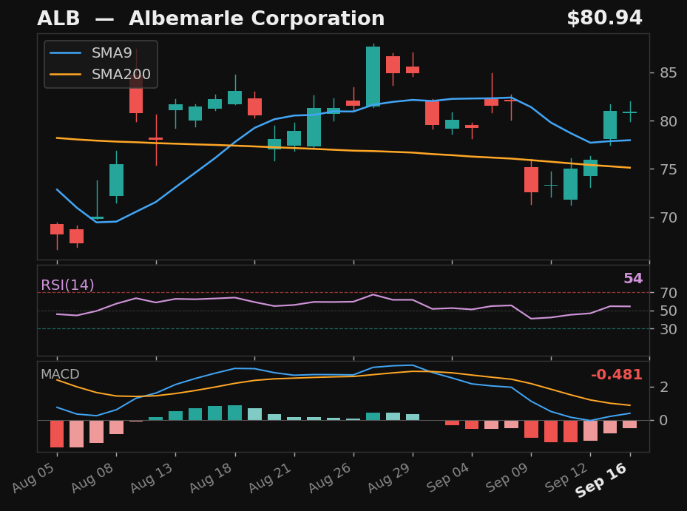The image size is (687, 511).
Task: Click the last doji candlestick on Sep 16
Action: pyautogui.click(x=630, y=112)
